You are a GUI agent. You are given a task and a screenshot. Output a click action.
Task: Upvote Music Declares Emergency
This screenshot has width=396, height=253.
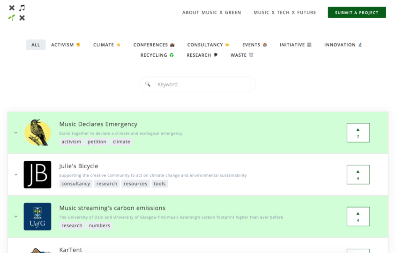coord(358,133)
